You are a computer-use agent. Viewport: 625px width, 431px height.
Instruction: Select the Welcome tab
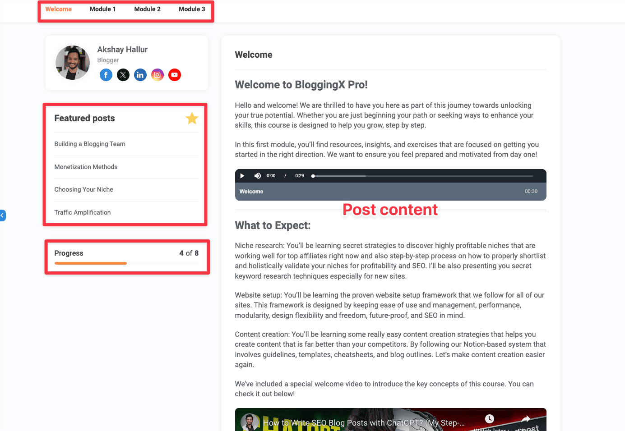click(x=58, y=9)
